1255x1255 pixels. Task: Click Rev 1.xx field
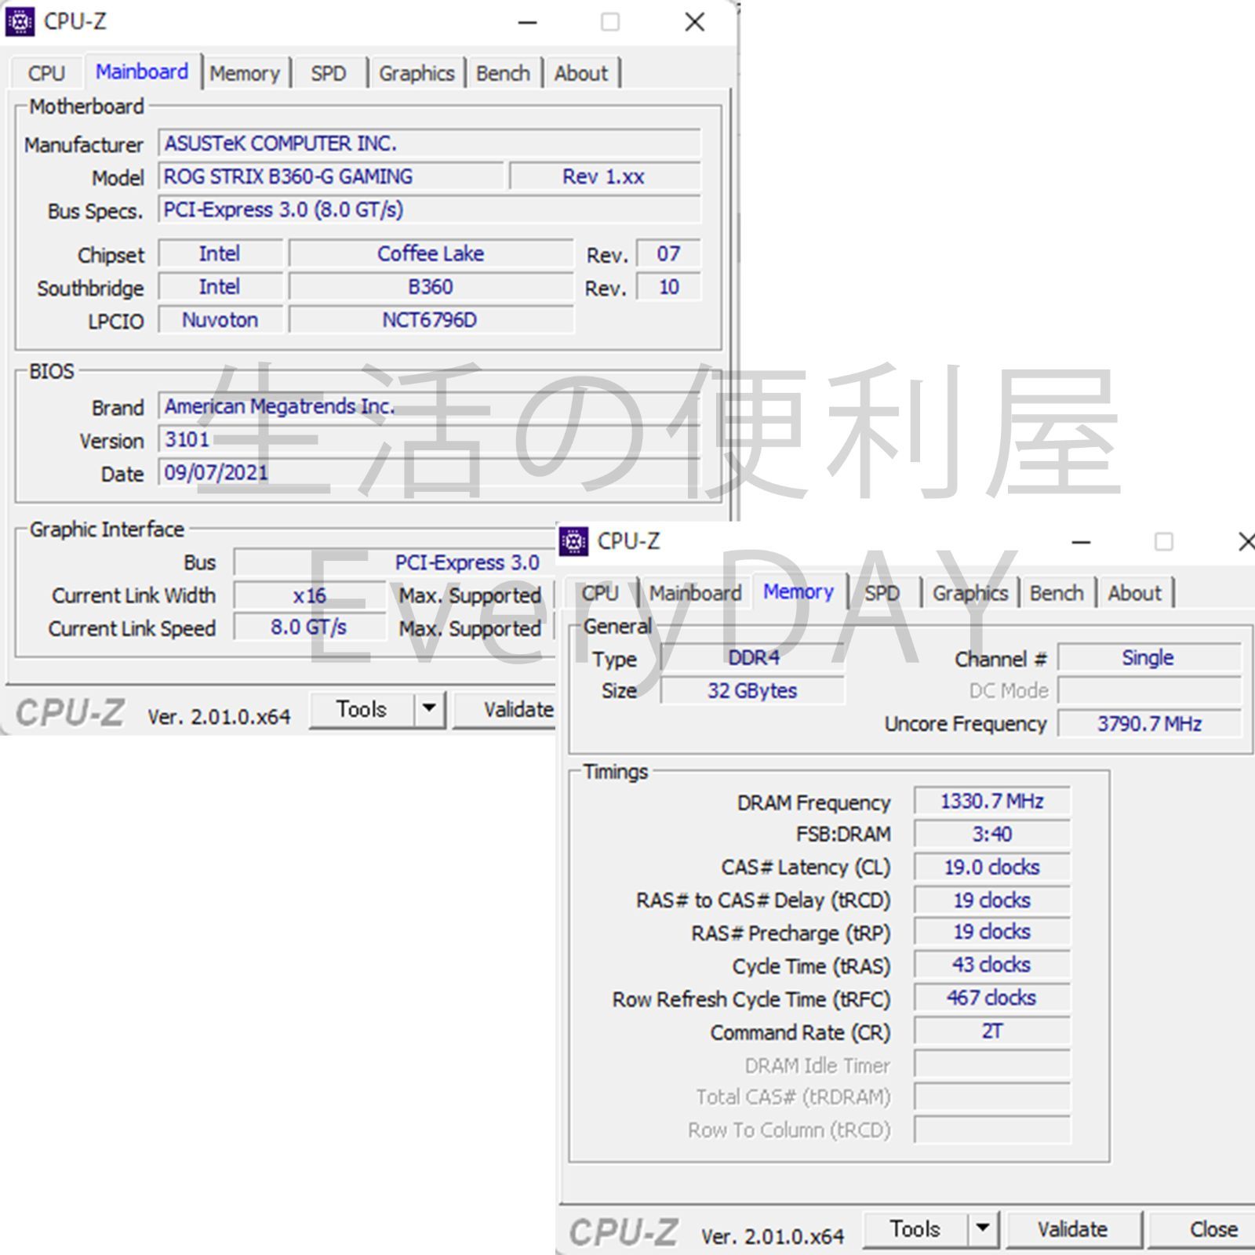click(604, 176)
